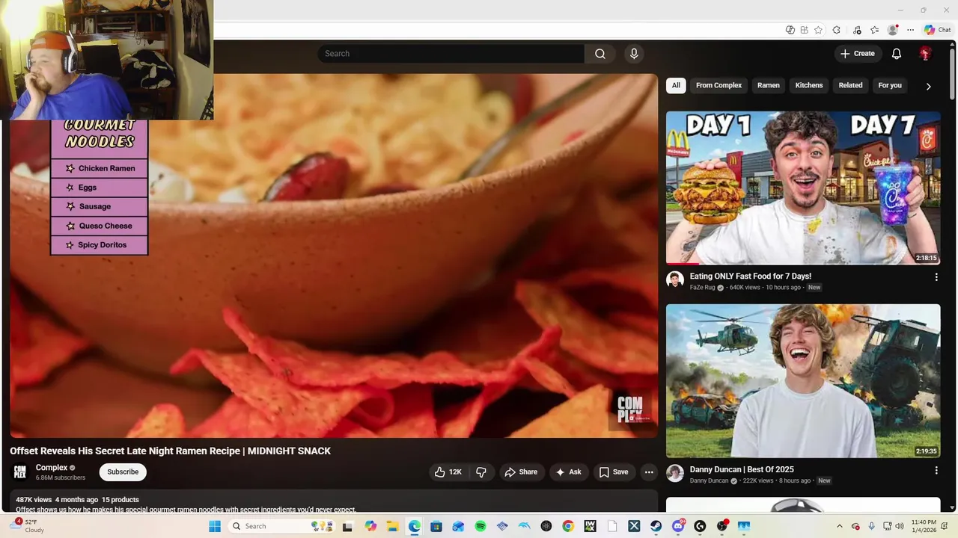Screen dimensions: 958x538
Task: Select the Ramen filter chip
Action: point(769,85)
